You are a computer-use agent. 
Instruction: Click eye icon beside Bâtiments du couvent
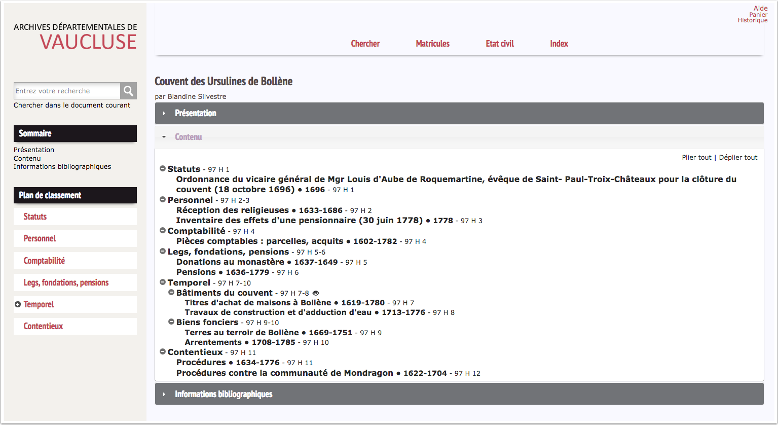(x=316, y=293)
